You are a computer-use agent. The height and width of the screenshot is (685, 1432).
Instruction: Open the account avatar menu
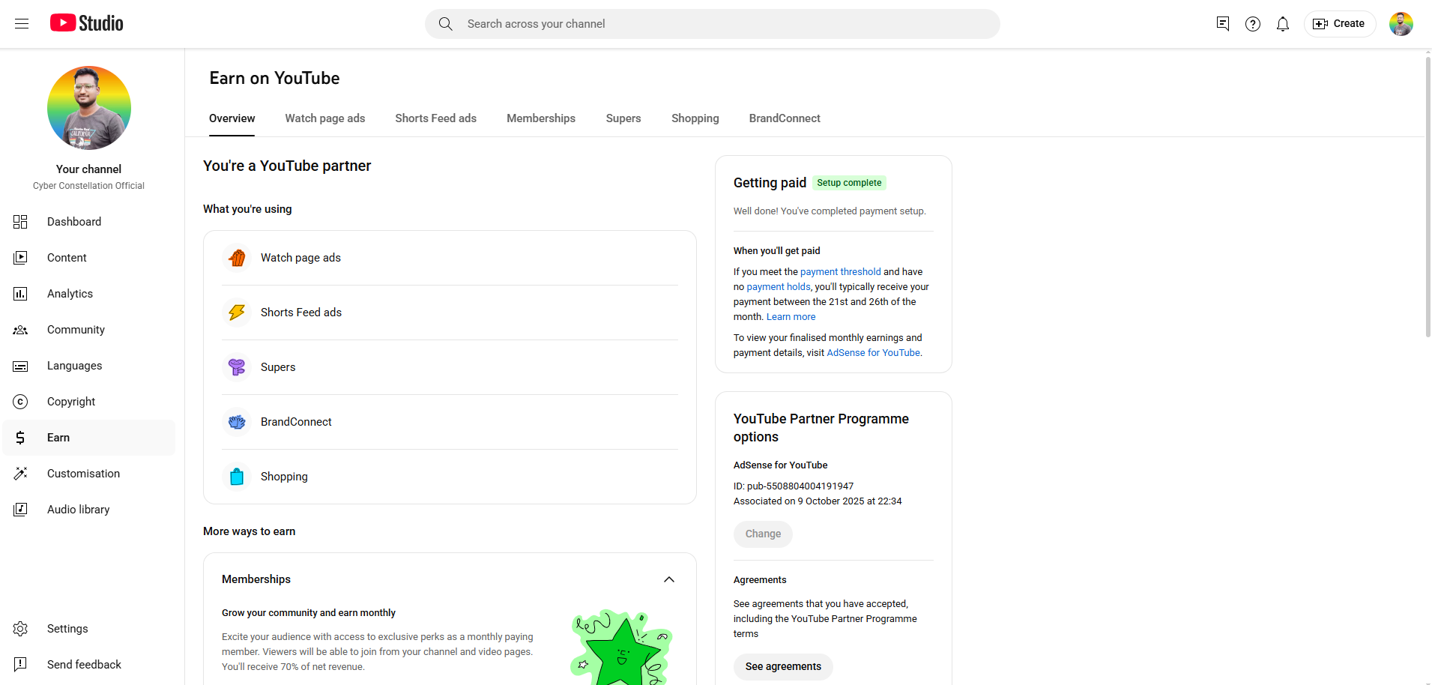[x=1401, y=24]
